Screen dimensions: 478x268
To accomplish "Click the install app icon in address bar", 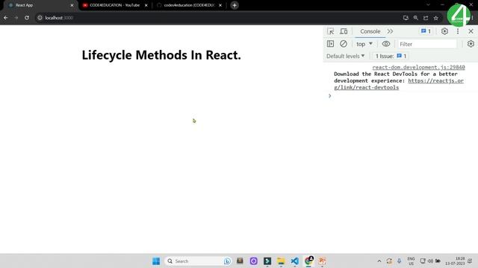I will (406, 18).
